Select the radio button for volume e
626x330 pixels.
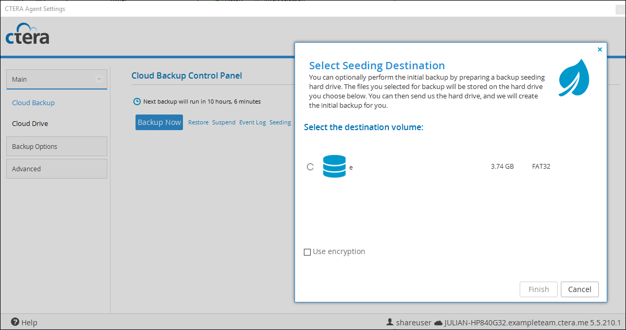pos(310,167)
